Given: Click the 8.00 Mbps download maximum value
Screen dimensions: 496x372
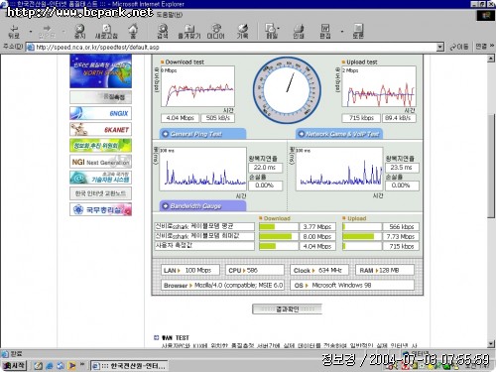Looking at the screenshot, I should [x=317, y=236].
